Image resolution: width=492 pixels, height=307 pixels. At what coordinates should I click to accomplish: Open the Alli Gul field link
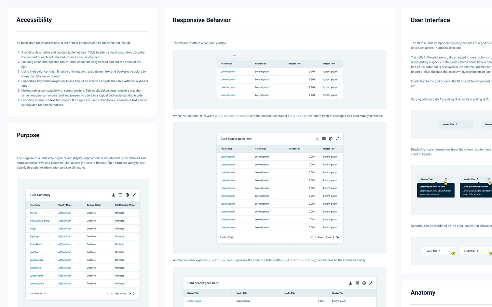pyautogui.click(x=33, y=213)
